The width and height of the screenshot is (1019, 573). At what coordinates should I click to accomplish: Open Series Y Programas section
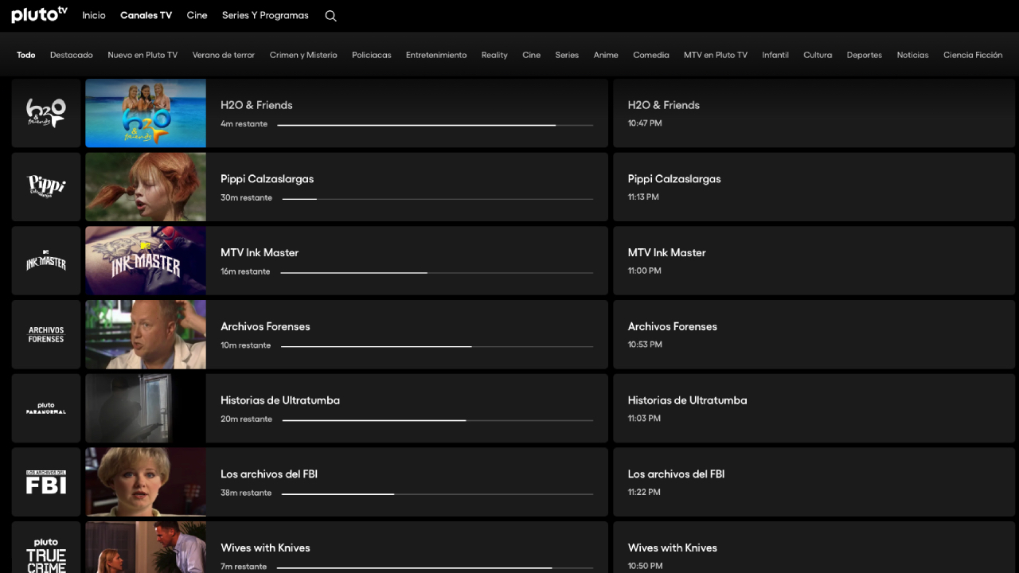click(x=265, y=15)
